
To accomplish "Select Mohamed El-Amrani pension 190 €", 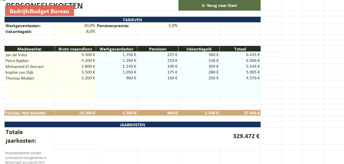I will pyautogui.click(x=158, y=66).
